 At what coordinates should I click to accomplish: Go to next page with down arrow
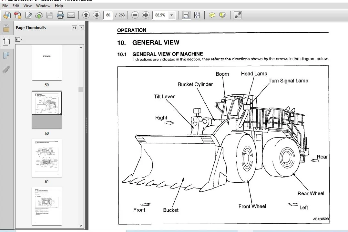pyautogui.click(x=97, y=15)
